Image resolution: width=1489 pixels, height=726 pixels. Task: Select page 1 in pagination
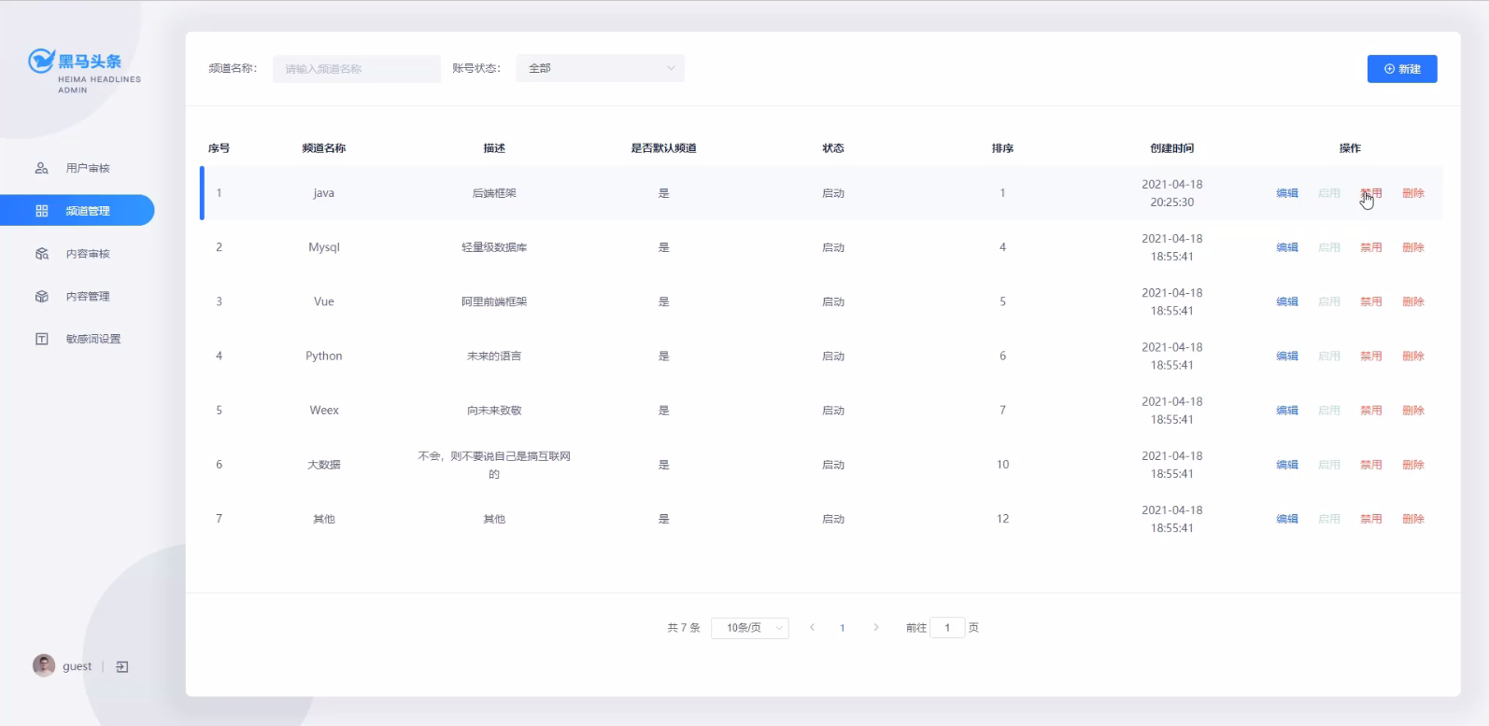tap(843, 628)
